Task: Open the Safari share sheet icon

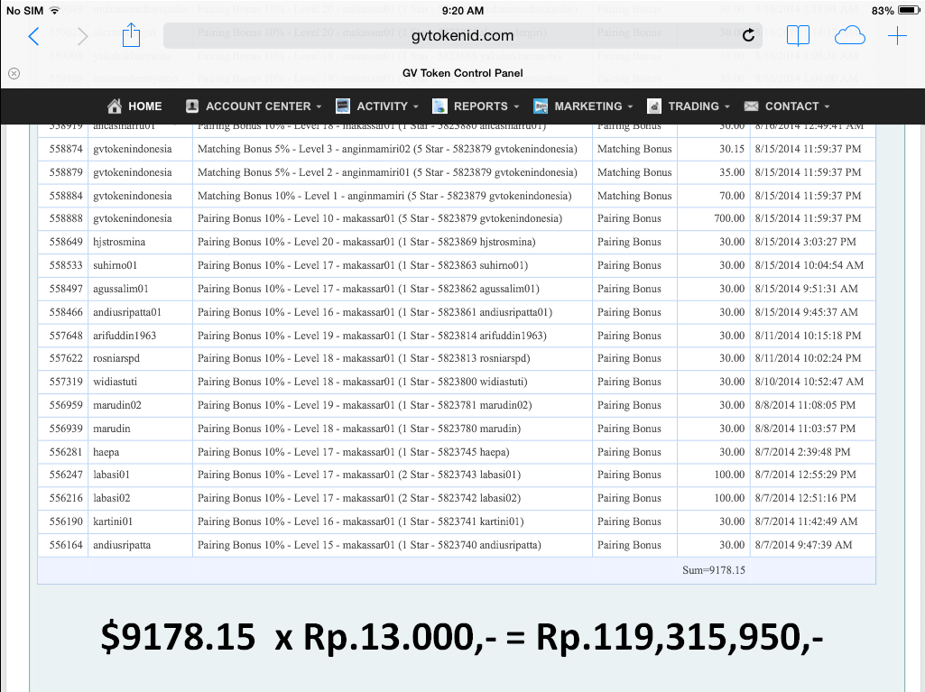Action: pyautogui.click(x=131, y=35)
